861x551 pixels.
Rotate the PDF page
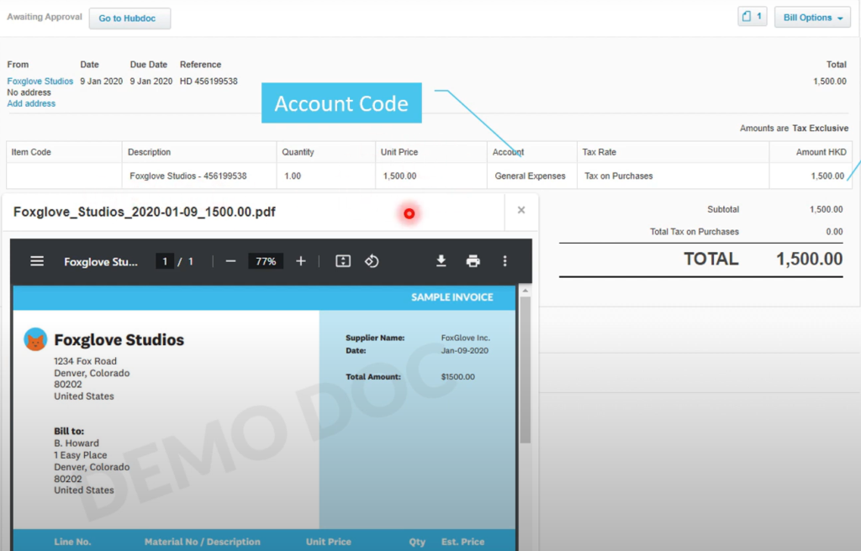(372, 260)
